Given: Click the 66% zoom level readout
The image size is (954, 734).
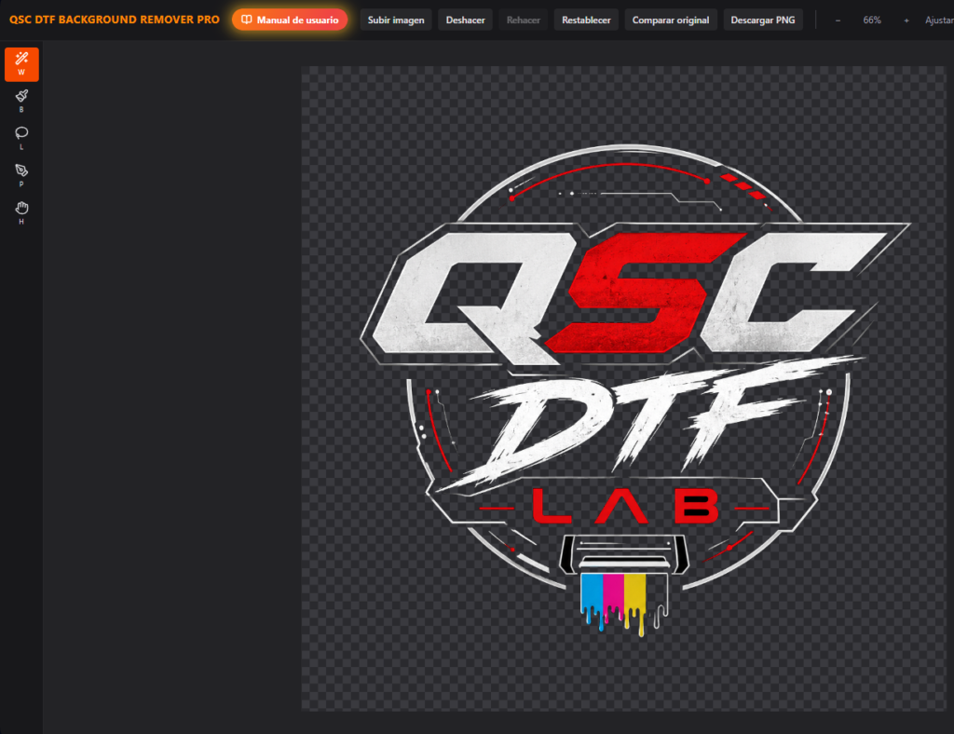Looking at the screenshot, I should (872, 20).
